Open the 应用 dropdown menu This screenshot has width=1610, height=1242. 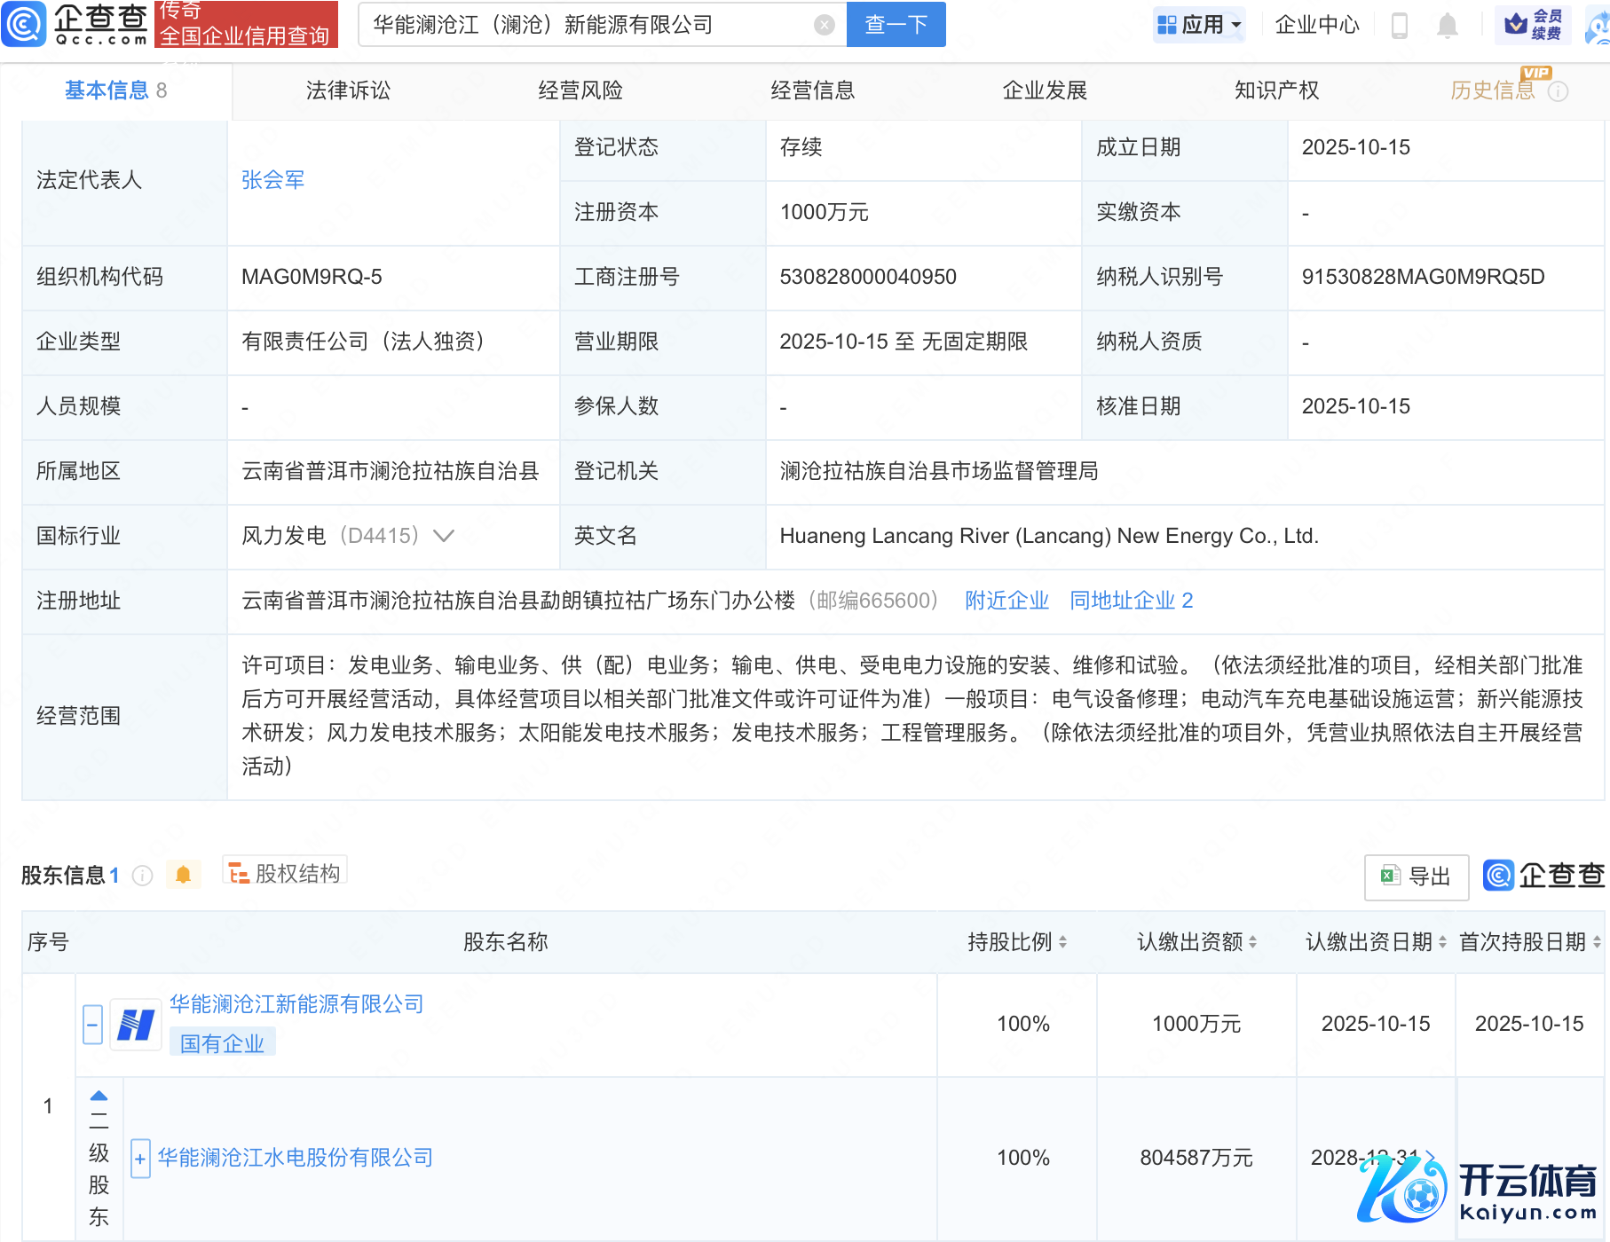(x=1200, y=25)
